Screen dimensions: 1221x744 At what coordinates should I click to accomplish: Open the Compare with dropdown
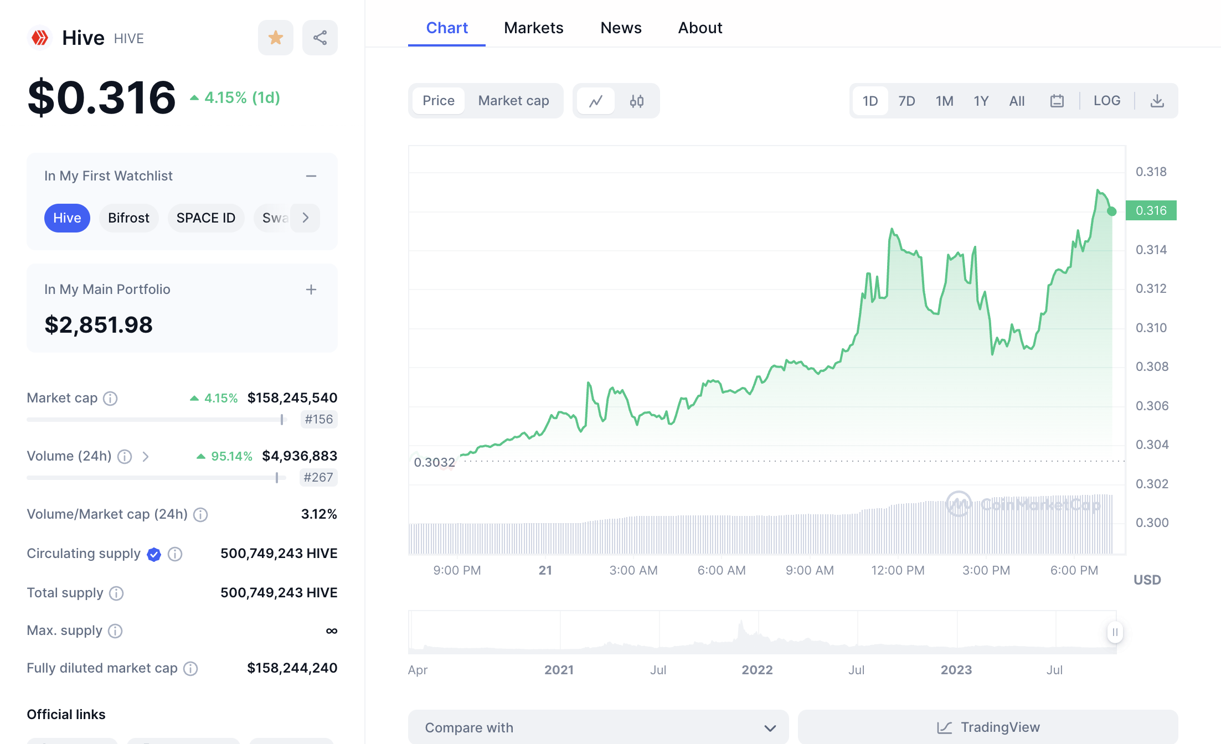click(x=598, y=727)
